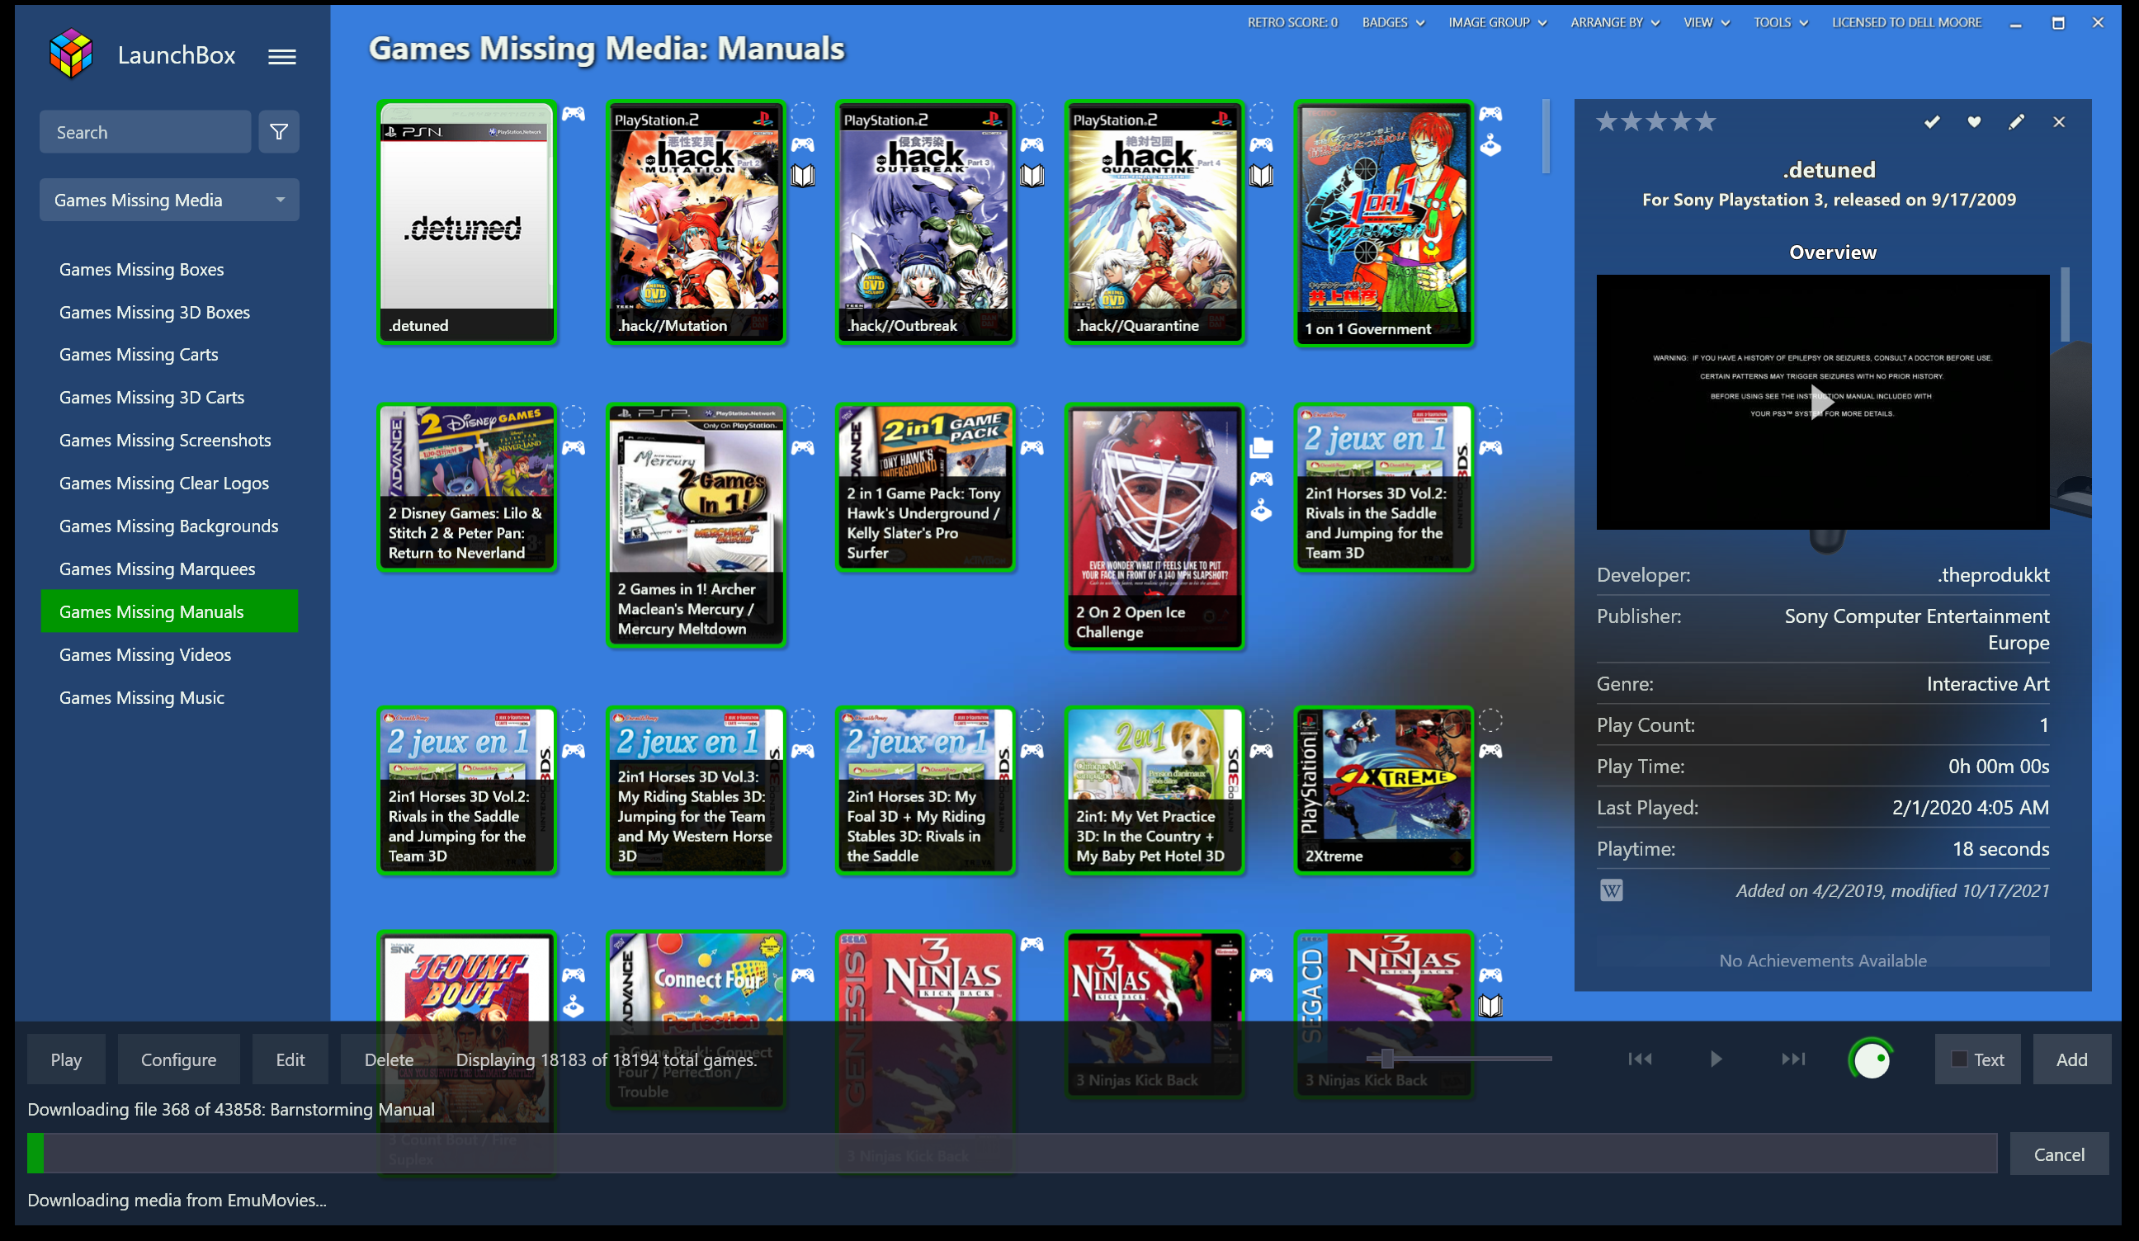
Task: Toggle favorite heart icon for .detuned
Action: (1974, 122)
